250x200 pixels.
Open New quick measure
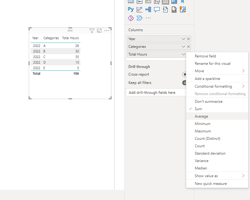(x=217, y=184)
